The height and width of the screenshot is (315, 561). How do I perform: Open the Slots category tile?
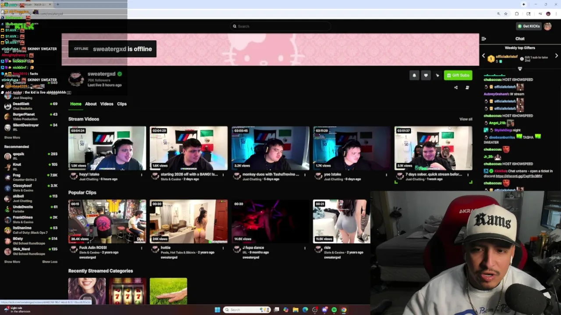[128, 291]
